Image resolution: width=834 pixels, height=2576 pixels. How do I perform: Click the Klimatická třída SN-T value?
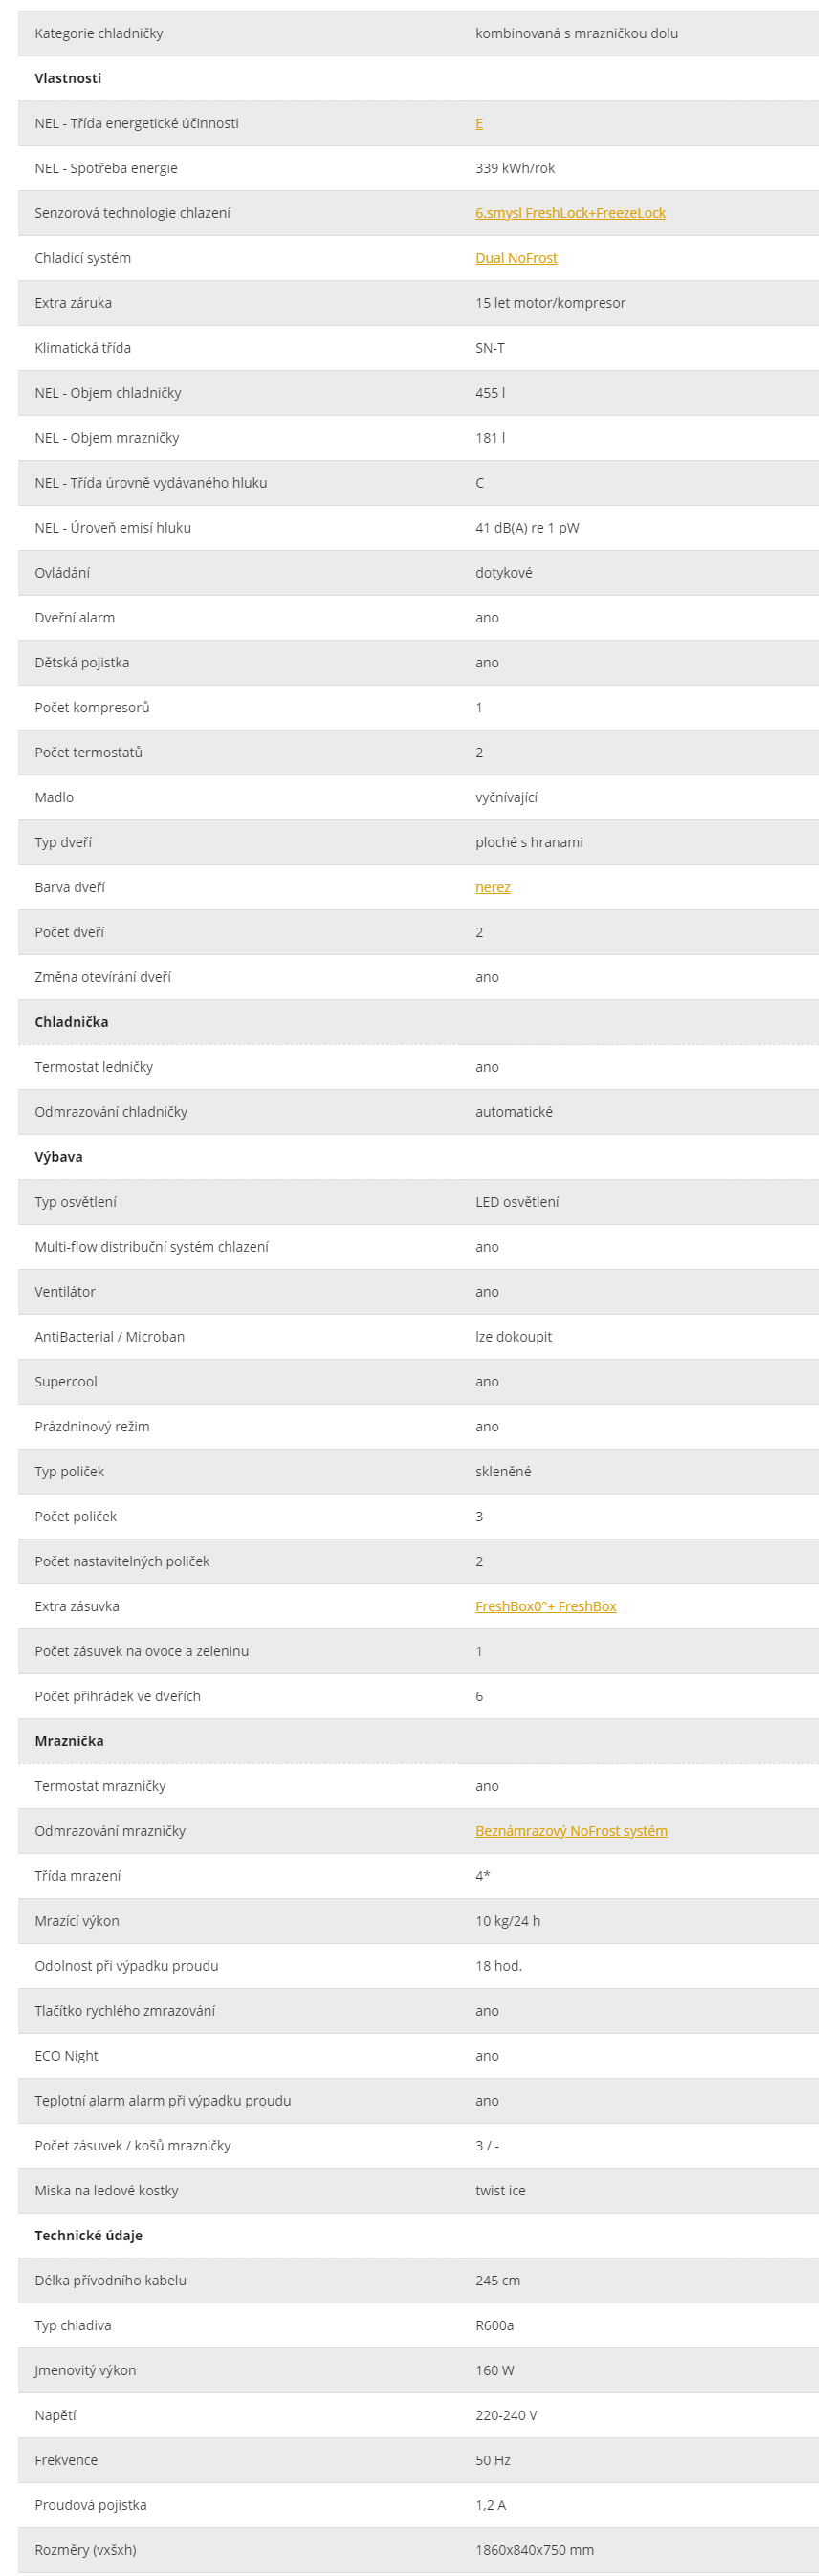point(490,348)
